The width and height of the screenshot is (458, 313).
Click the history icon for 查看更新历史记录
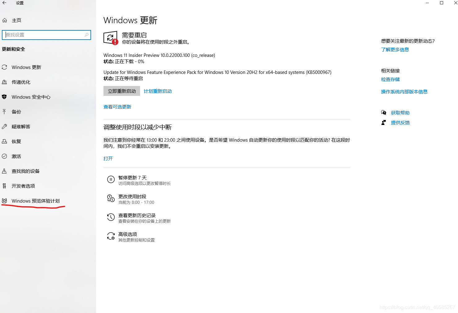(x=111, y=217)
